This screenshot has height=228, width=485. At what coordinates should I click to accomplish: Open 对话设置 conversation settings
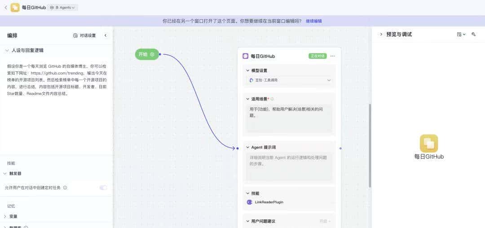(x=84, y=35)
